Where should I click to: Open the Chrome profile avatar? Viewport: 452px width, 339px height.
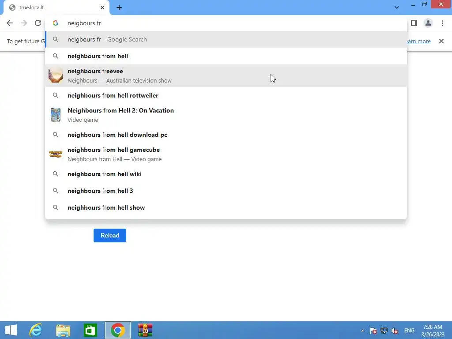click(x=428, y=23)
